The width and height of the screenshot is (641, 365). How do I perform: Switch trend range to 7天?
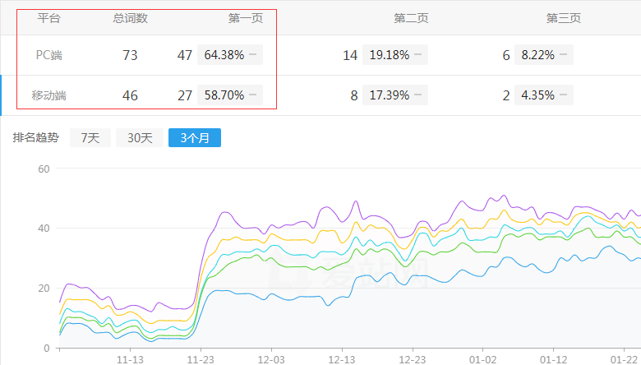[90, 138]
